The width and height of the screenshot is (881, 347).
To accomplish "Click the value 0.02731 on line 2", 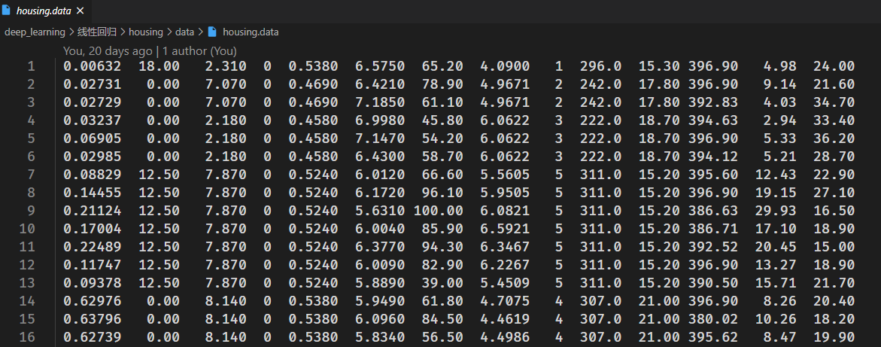I will (x=92, y=84).
